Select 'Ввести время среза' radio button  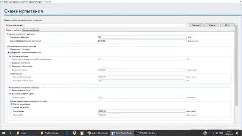click(12, 104)
